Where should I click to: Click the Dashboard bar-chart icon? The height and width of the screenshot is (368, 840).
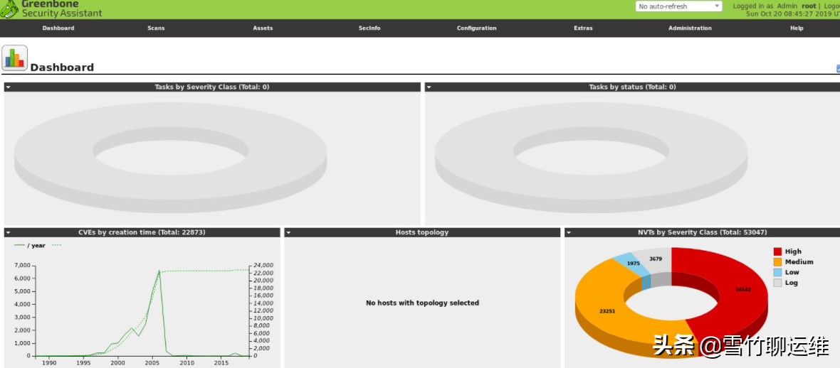click(x=15, y=58)
